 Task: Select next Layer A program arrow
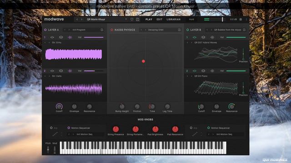(x=69, y=30)
